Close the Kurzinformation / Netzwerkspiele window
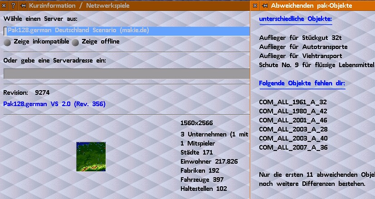 pos(5,6)
